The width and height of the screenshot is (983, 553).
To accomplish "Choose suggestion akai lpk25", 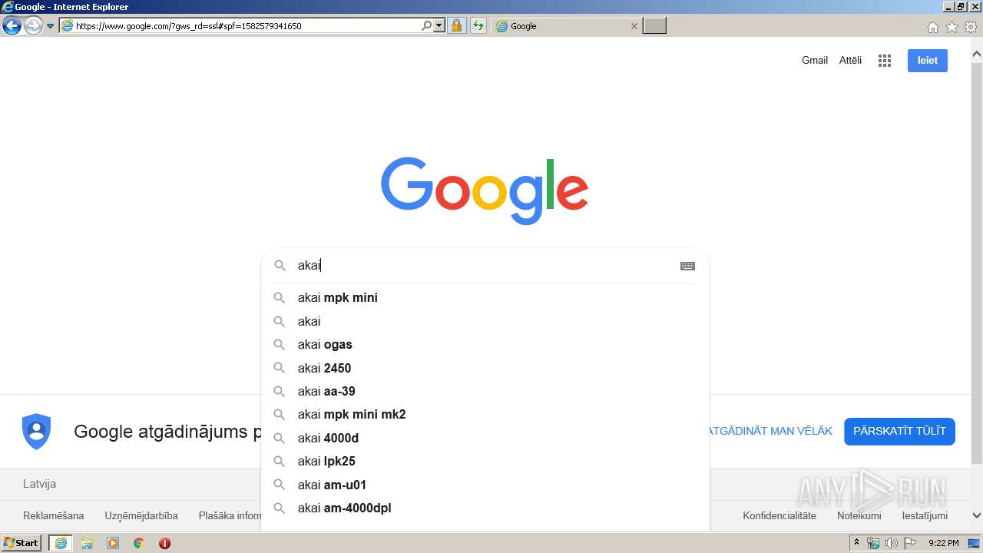I will pos(485,462).
